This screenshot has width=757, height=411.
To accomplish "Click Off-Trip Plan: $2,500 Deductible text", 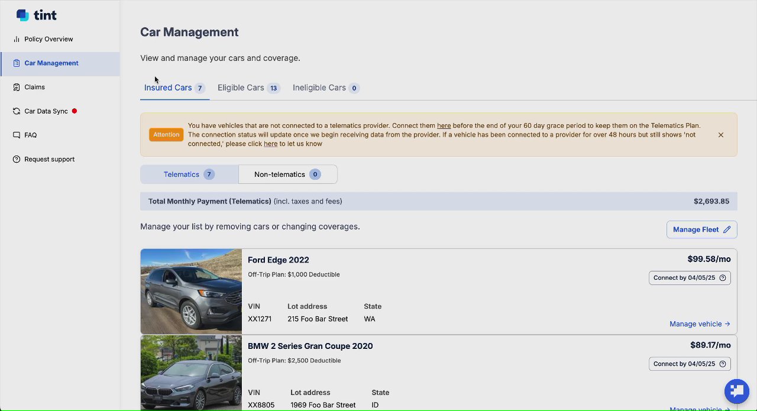I will pos(294,361).
